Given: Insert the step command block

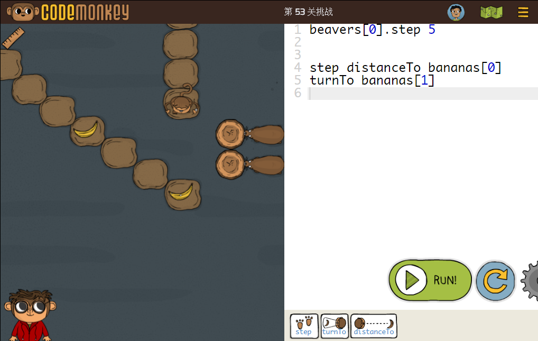Looking at the screenshot, I should pyautogui.click(x=304, y=326).
